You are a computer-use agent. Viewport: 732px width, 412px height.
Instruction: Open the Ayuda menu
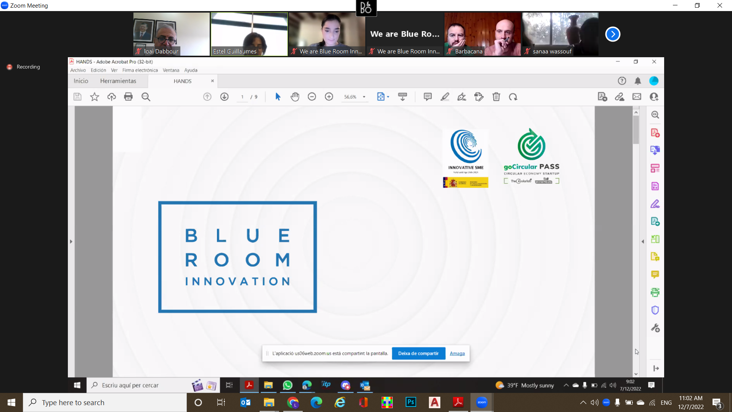point(191,70)
